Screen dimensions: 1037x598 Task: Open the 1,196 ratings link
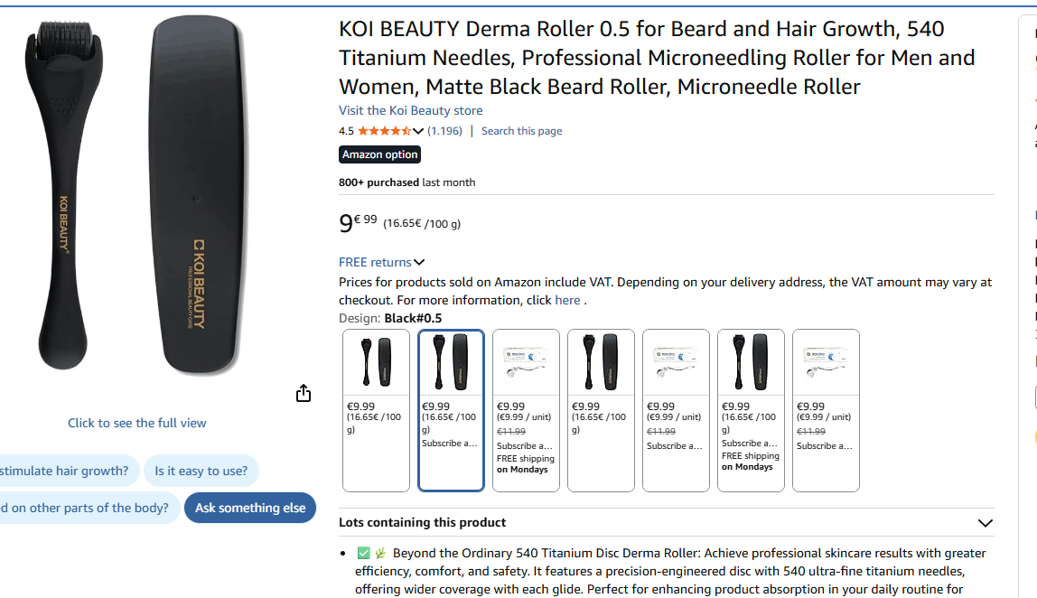pyautogui.click(x=444, y=131)
